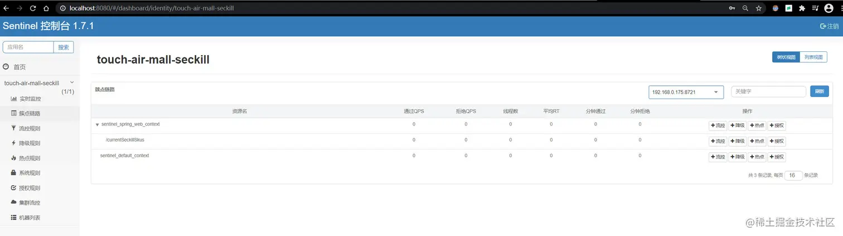Open the media control playlist icon
Screen dimensions: 843x236
[815, 8]
